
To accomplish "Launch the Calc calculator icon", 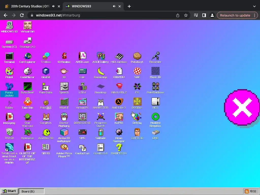I will point(82,73).
